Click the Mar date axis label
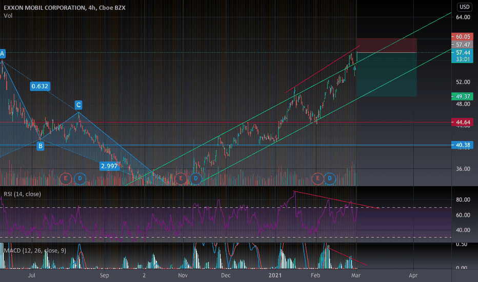The height and width of the screenshot is (282, 478). (x=356, y=275)
